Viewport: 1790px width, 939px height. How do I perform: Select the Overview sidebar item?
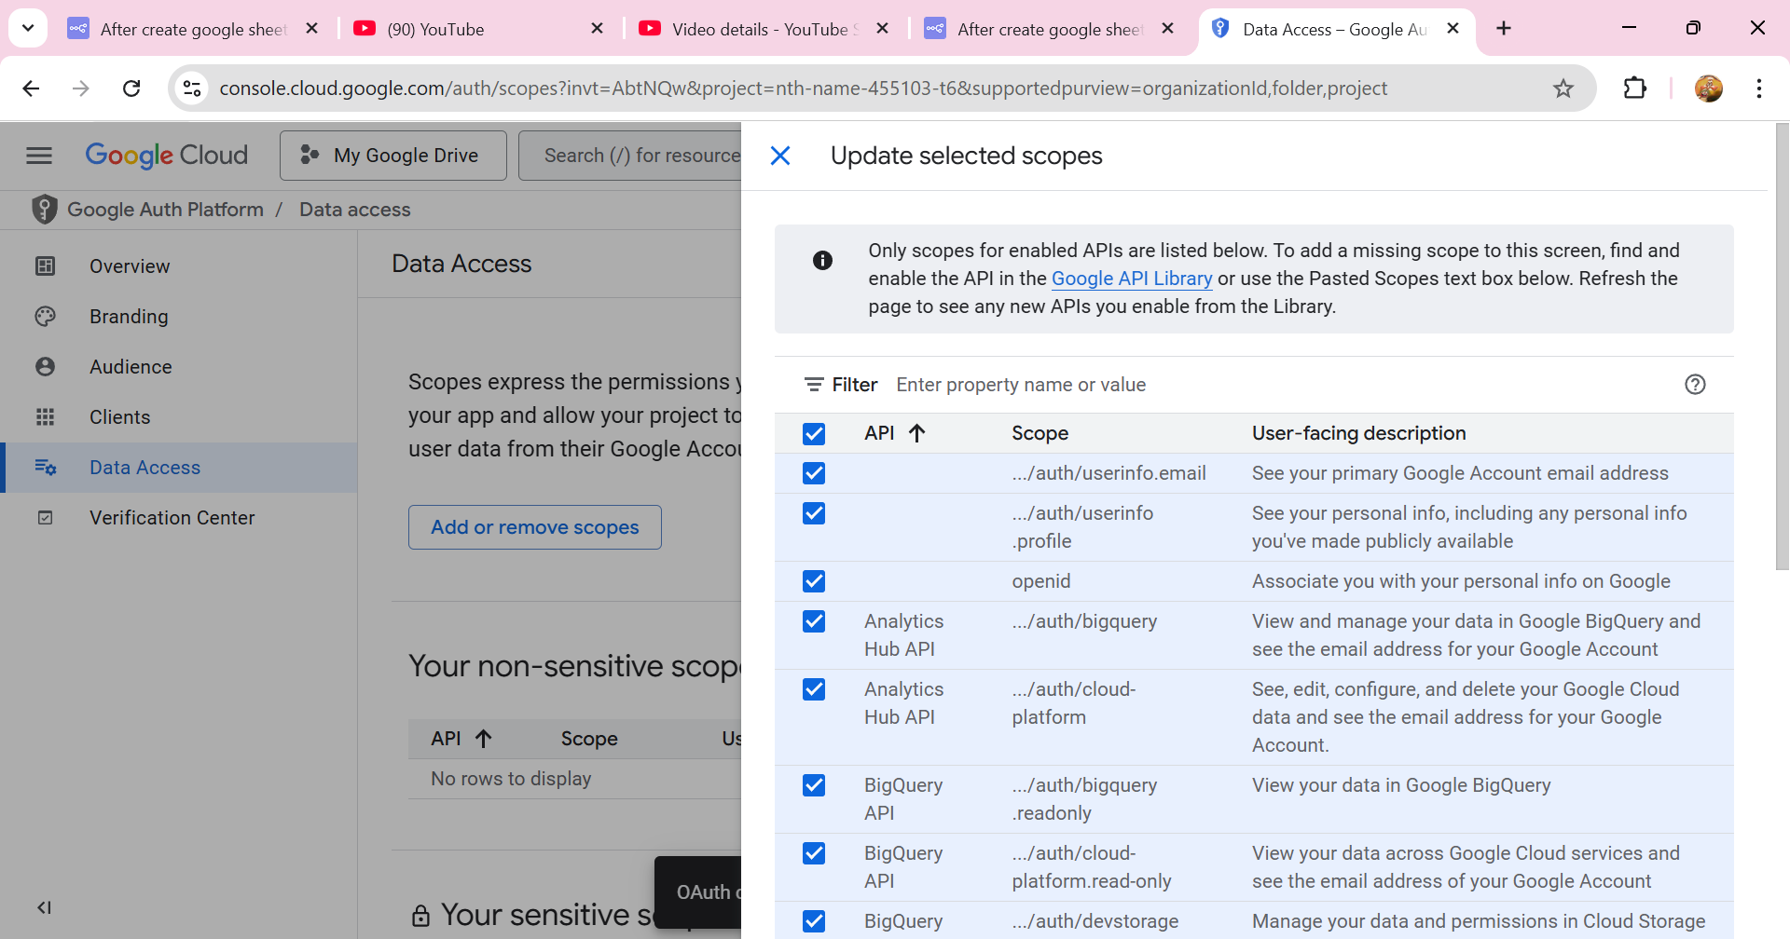point(179,266)
